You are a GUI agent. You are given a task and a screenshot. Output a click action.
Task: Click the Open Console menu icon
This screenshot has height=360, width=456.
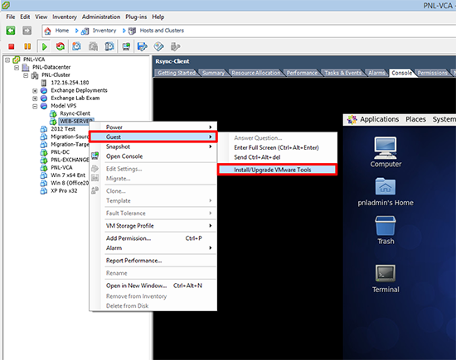[x=95, y=156]
